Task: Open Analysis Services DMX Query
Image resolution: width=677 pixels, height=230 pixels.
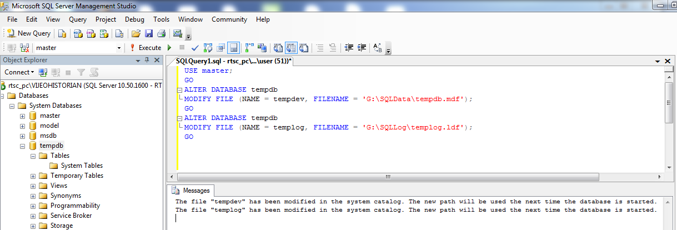Action: pyautogui.click(x=91, y=33)
